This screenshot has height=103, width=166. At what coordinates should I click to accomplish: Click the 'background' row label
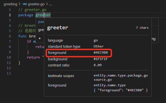click(57, 59)
